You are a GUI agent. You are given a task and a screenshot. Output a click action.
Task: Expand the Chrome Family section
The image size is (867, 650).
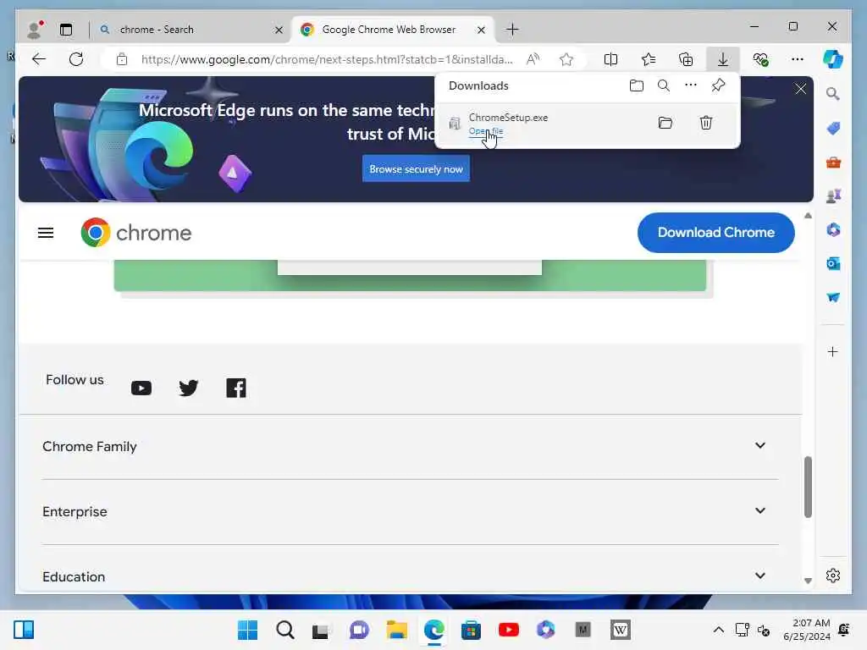tap(411, 447)
